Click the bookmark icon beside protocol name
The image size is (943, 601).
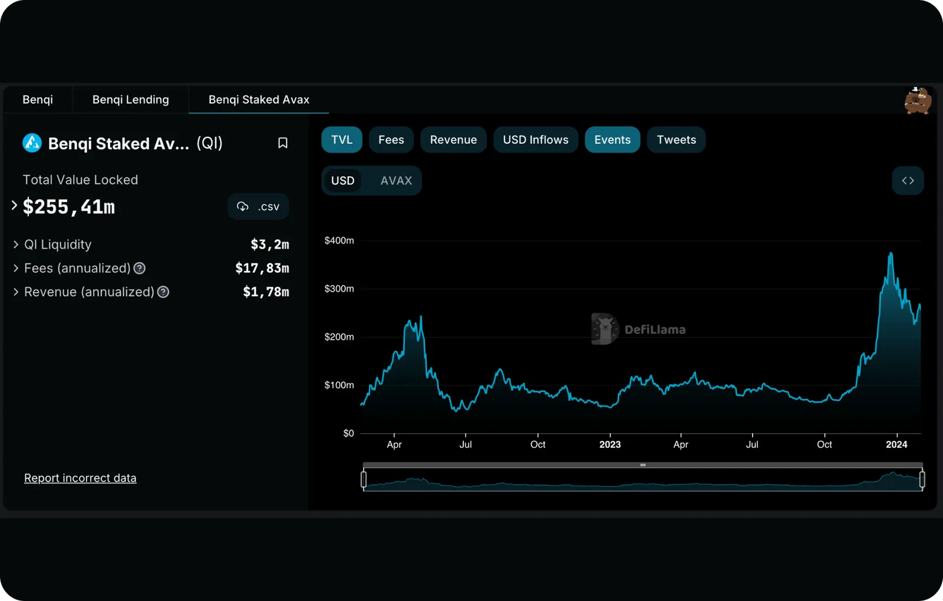click(x=283, y=143)
